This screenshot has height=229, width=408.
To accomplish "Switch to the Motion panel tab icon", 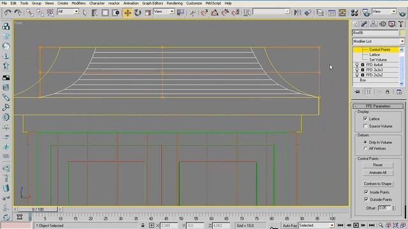I will coord(382,24).
